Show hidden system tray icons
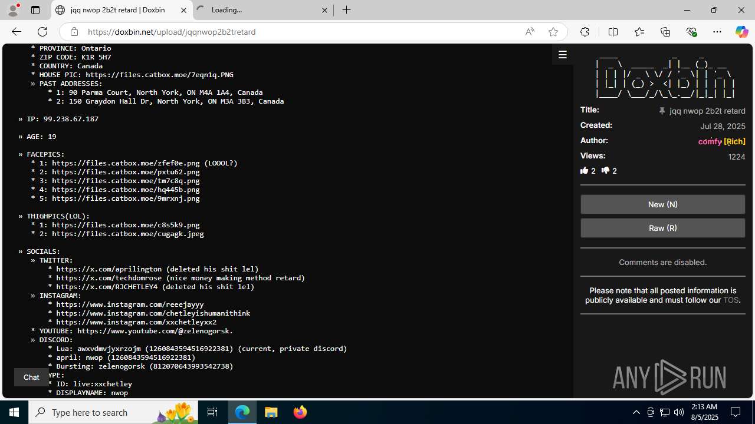Viewport: 755px width, 424px height. coord(636,412)
